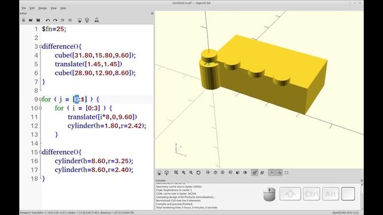The width and height of the screenshot is (383, 215).
Task: Click the Editor panel float button
Action: pyautogui.click(x=152, y=13)
